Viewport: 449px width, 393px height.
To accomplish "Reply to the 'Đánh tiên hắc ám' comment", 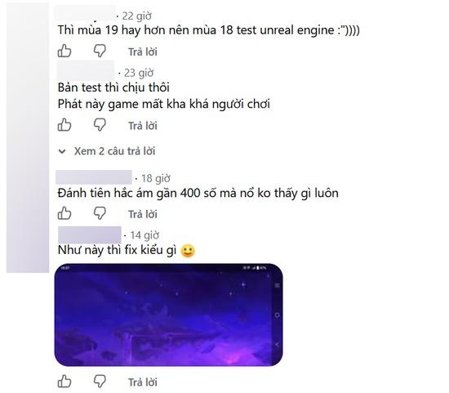I will [143, 214].
